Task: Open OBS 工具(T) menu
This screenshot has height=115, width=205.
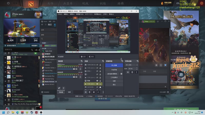Action: click(x=105, y=14)
